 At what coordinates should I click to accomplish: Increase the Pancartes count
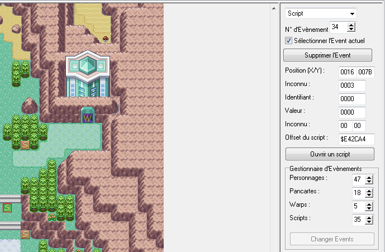(x=369, y=191)
